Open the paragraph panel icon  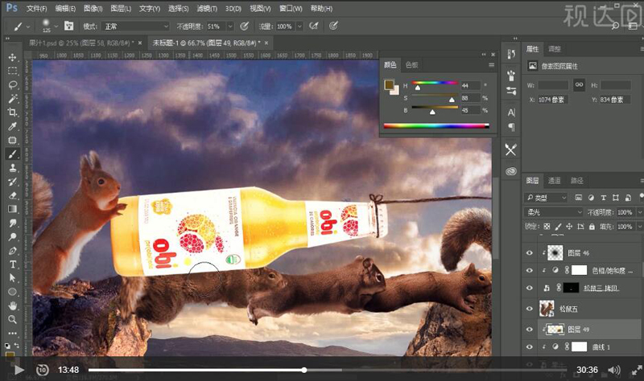point(511,128)
